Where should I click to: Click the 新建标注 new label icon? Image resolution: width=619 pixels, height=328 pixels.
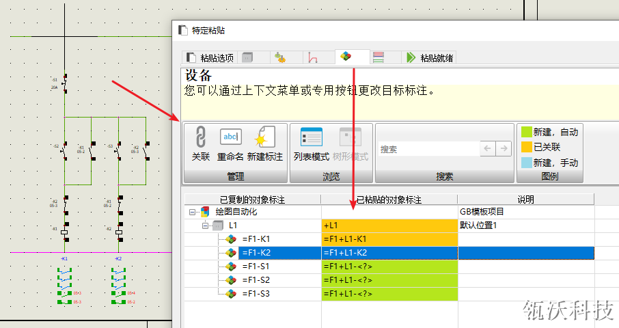pyautogui.click(x=264, y=137)
